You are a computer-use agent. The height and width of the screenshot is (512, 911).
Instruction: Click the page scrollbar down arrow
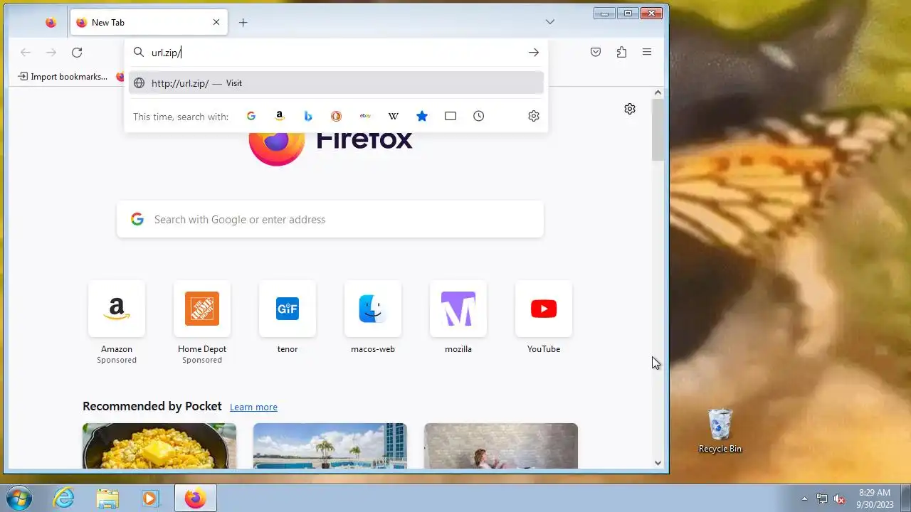point(658,463)
